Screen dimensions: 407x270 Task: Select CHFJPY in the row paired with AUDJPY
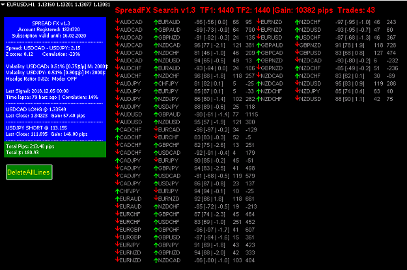coord(168,83)
